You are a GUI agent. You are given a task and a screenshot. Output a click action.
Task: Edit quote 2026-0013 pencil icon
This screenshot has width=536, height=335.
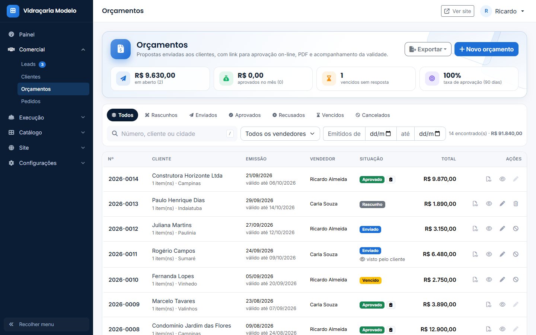point(502,204)
